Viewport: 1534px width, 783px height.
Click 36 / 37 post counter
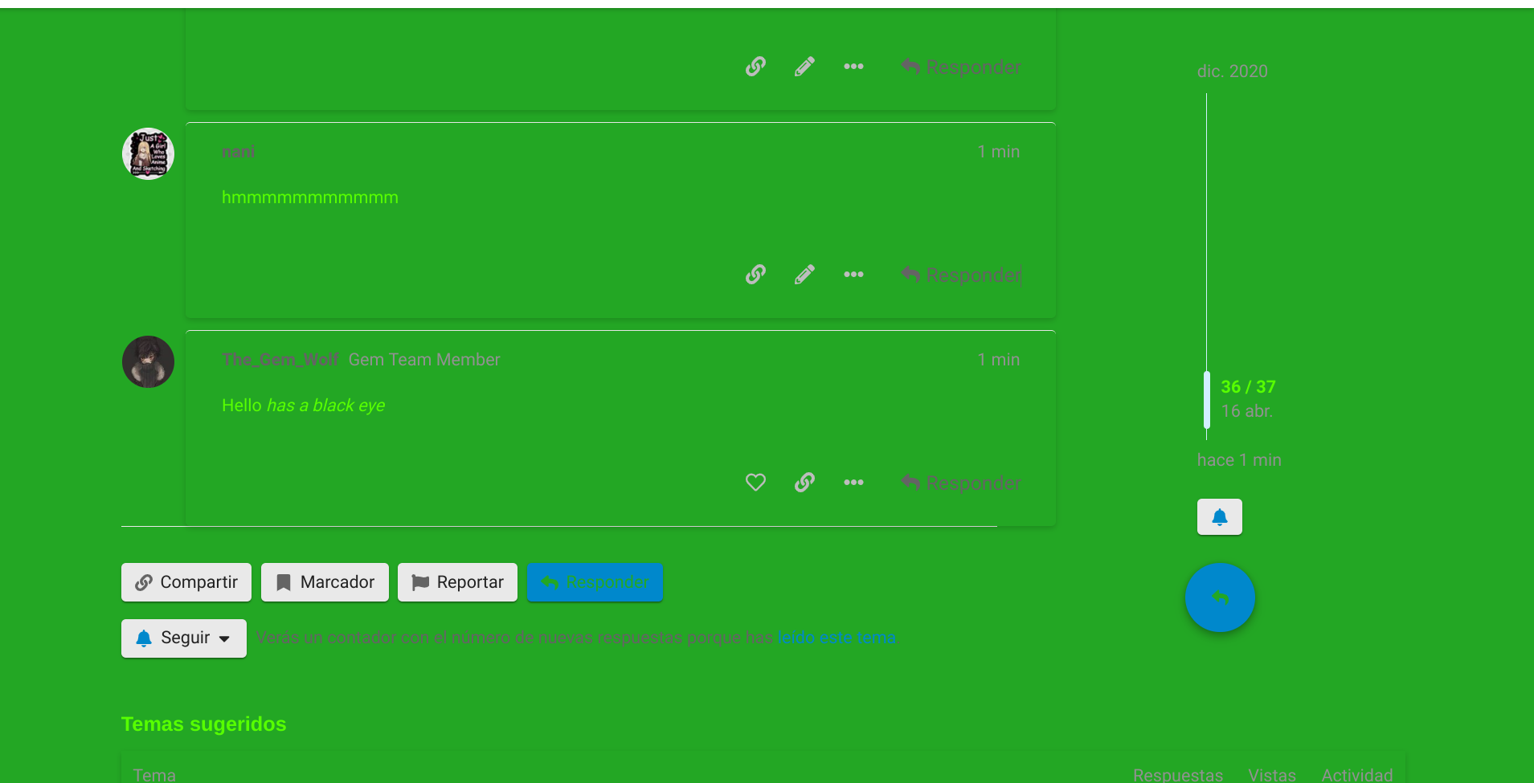pos(1248,387)
